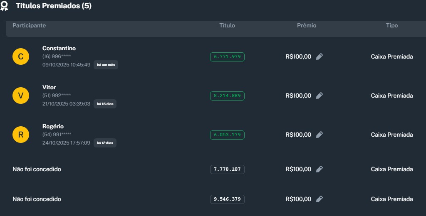Click Vitor's yellow V avatar
Screen dimensions: 426x216
(21, 96)
